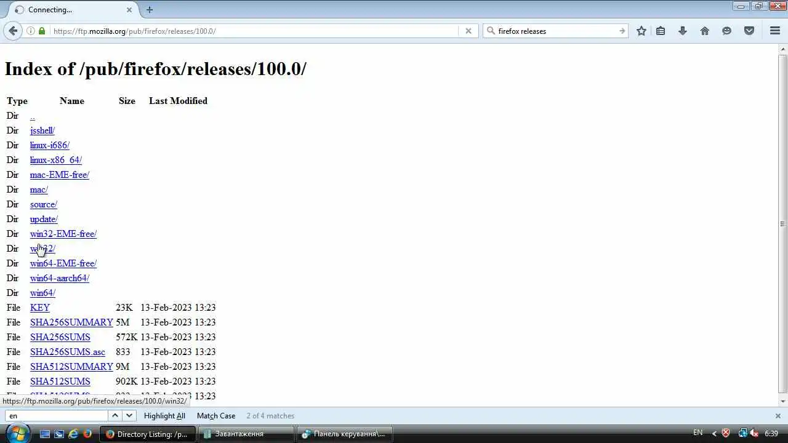Close the find bar

coord(778,416)
